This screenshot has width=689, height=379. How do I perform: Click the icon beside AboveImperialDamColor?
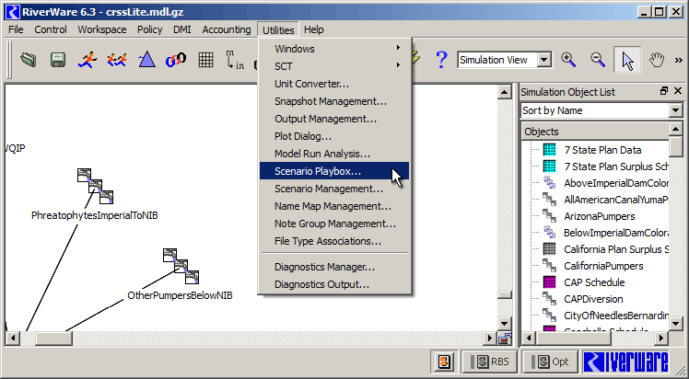pyautogui.click(x=550, y=183)
